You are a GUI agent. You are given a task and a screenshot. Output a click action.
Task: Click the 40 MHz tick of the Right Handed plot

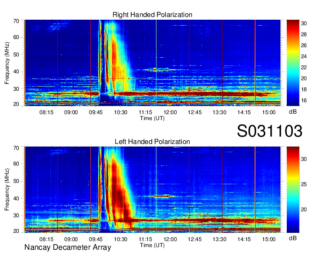click(x=17, y=71)
